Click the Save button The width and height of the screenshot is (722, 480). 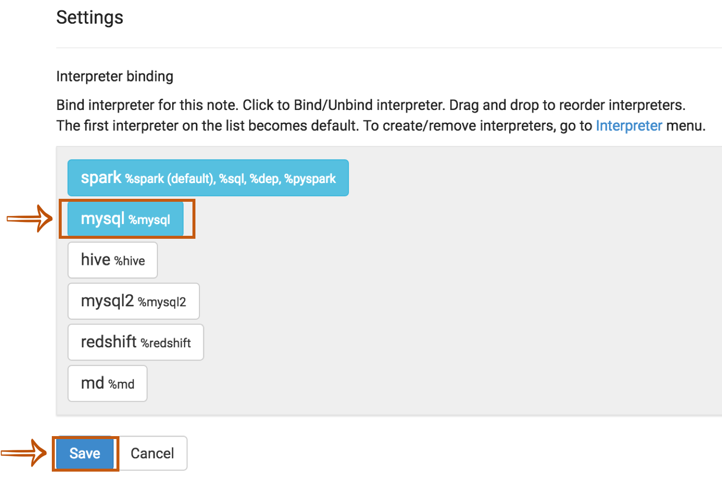point(85,453)
